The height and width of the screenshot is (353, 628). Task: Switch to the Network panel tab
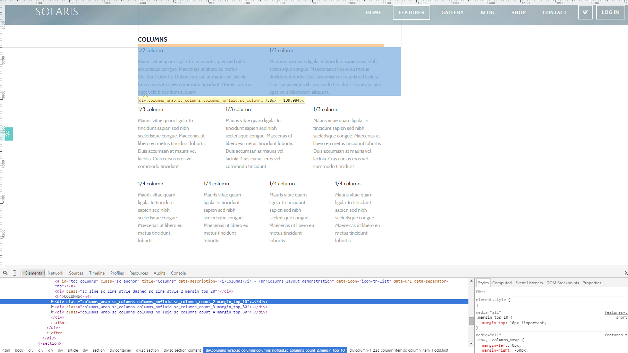pos(55,273)
